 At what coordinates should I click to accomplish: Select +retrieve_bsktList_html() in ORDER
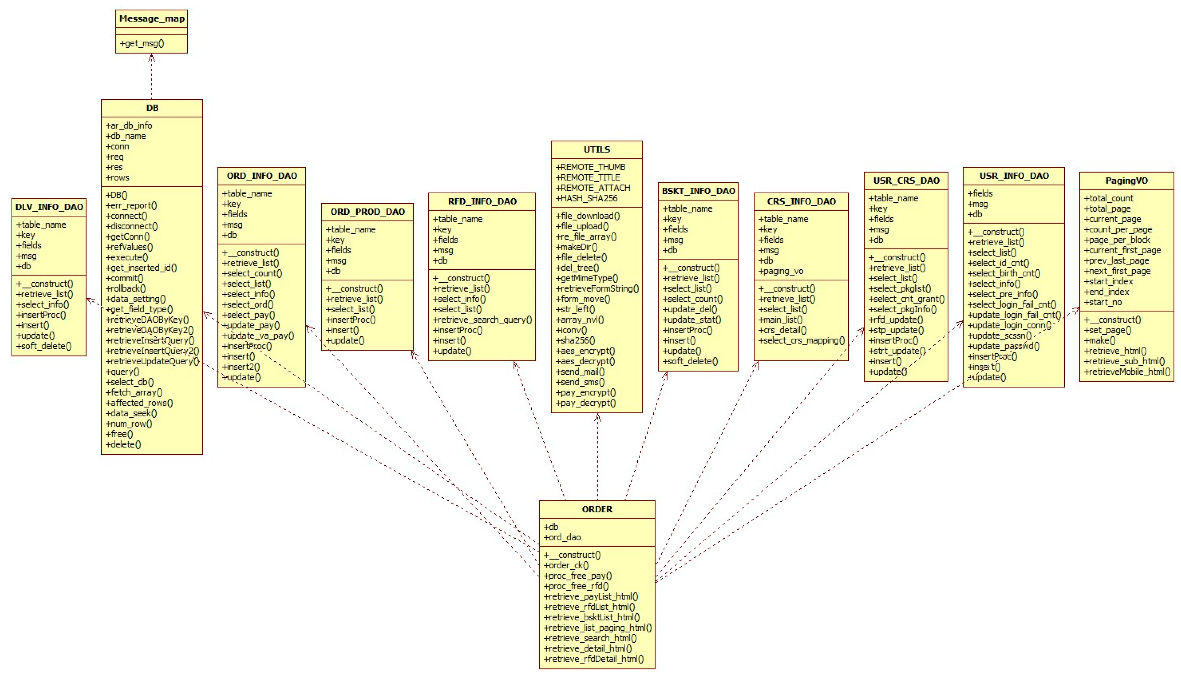click(591, 617)
